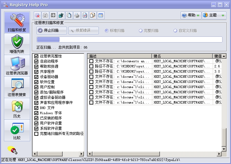This screenshot has height=164, width=231.
Task: Toggle 已安装的程序 checkbox
Action: coord(36,118)
